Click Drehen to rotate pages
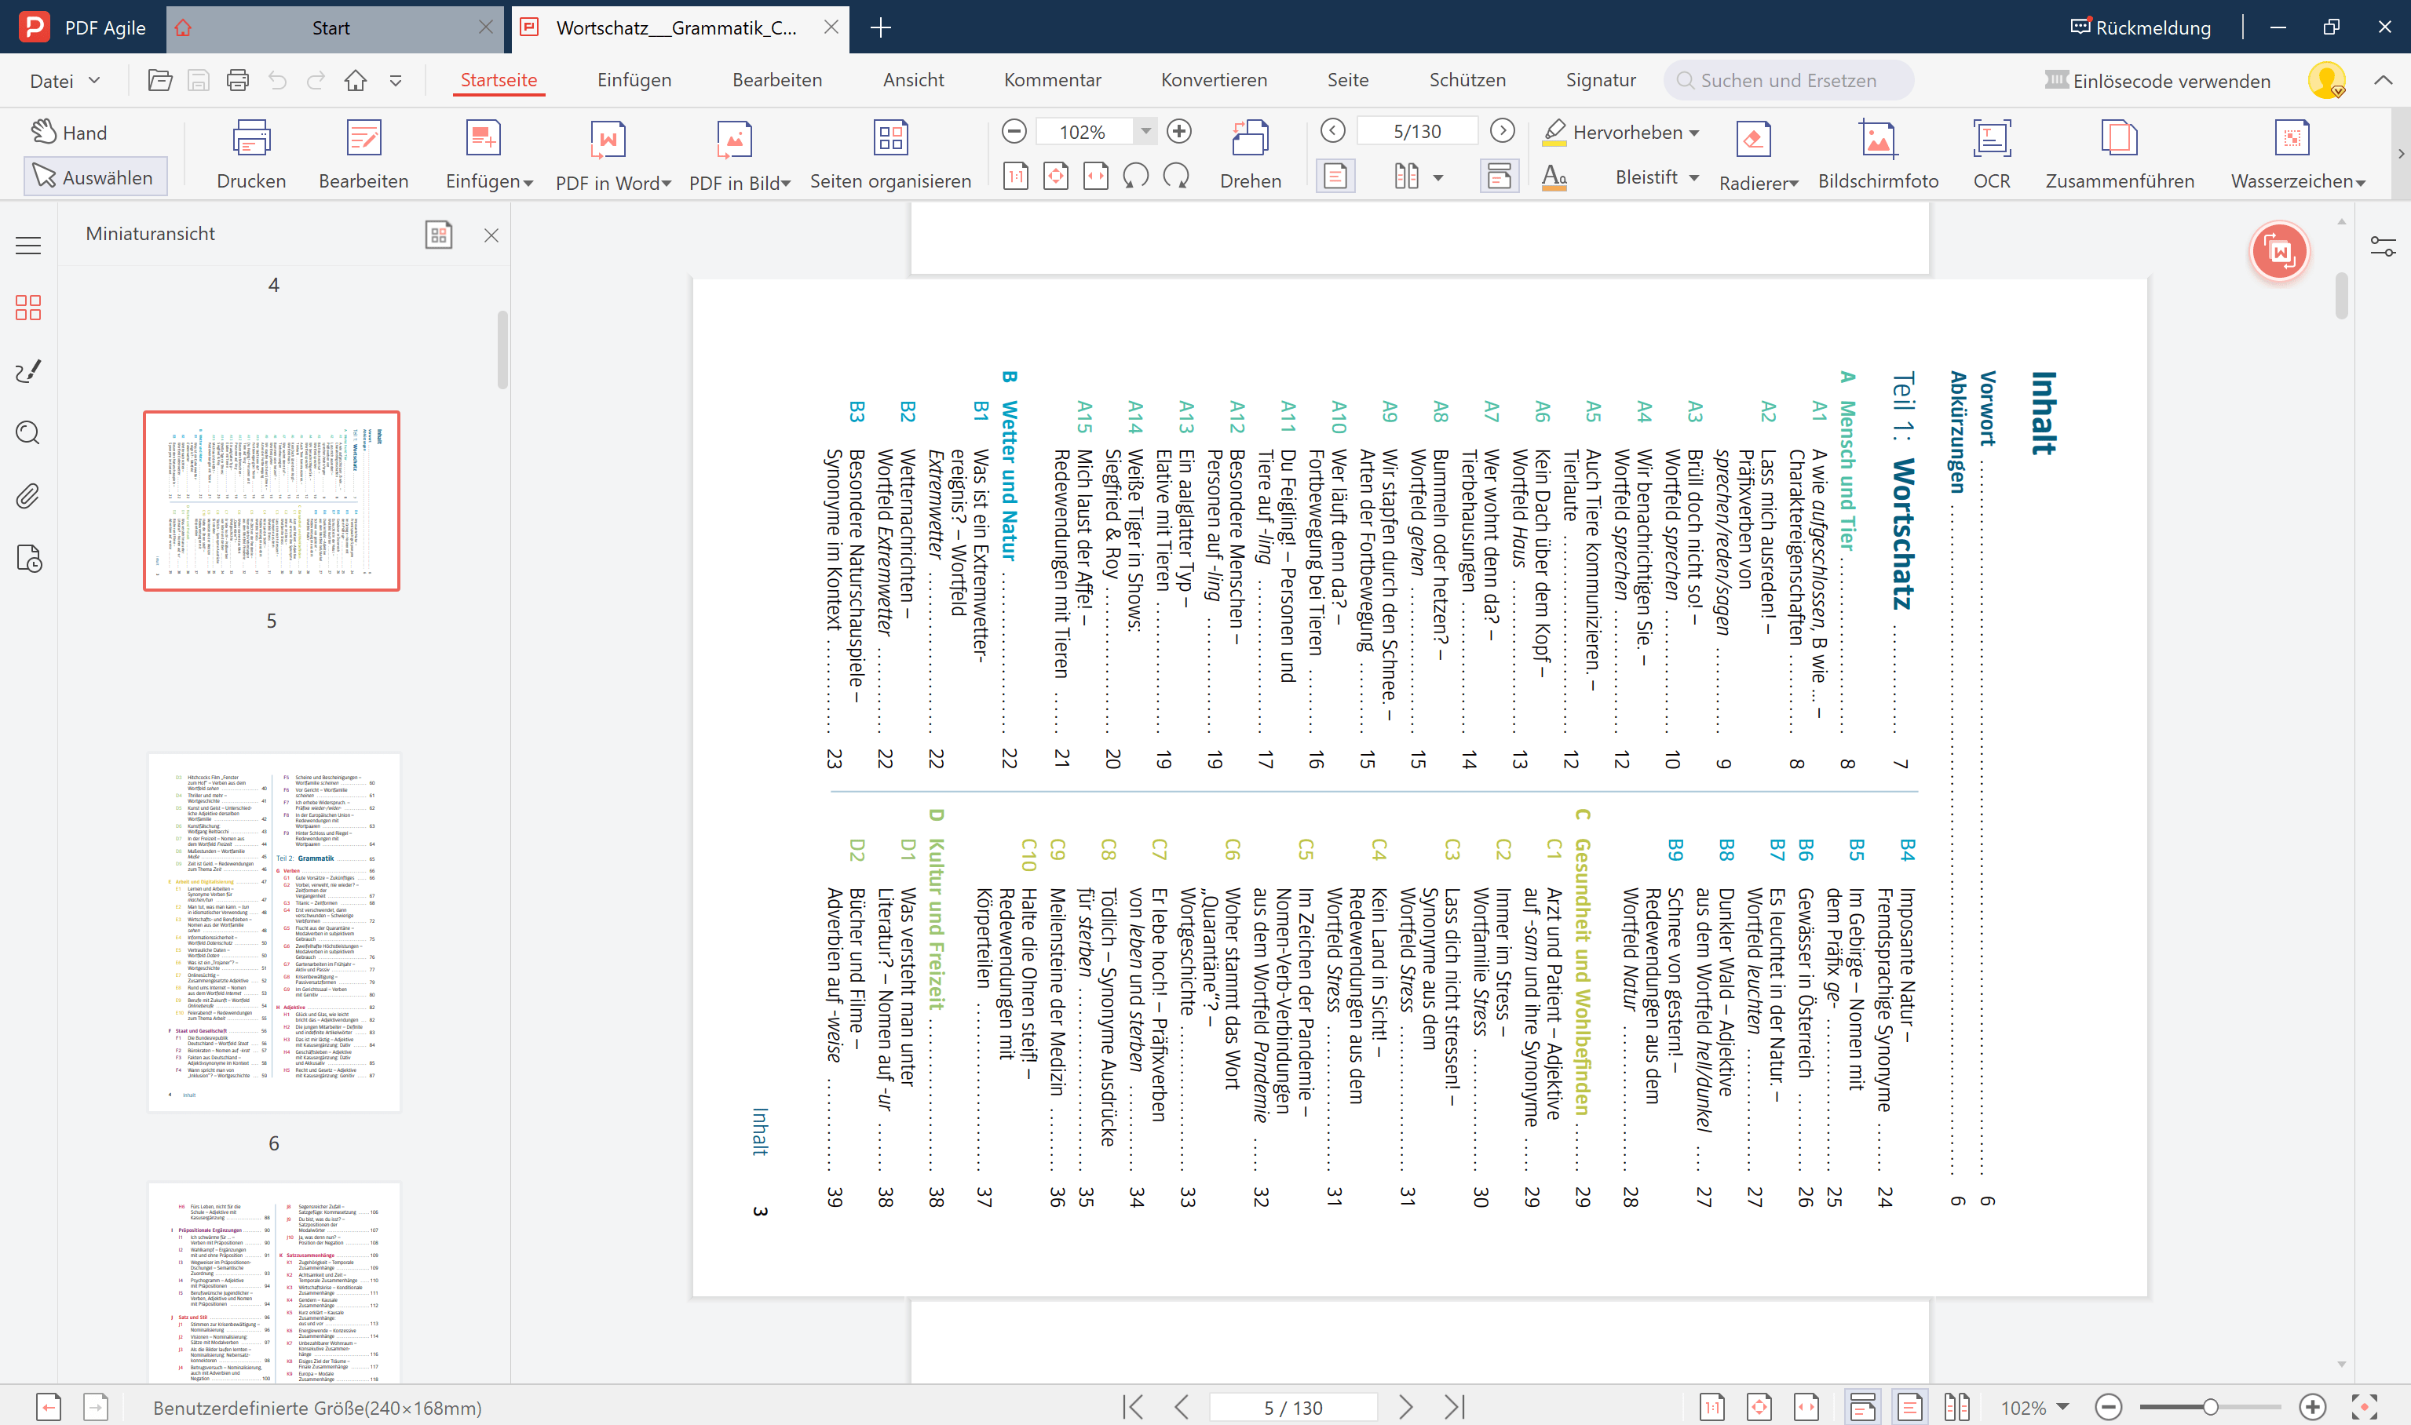 click(1251, 155)
